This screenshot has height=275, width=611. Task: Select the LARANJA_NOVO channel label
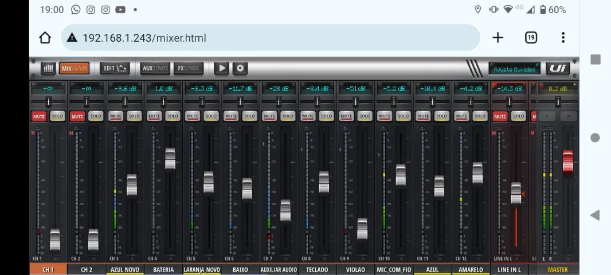tap(202, 269)
